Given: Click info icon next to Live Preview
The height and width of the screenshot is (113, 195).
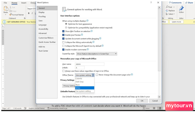Looking at the screenshot, I should click(x=82, y=35).
